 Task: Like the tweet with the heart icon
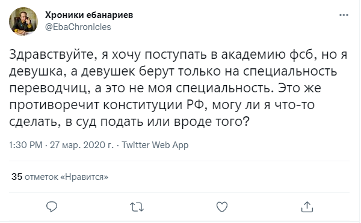tap(222, 207)
